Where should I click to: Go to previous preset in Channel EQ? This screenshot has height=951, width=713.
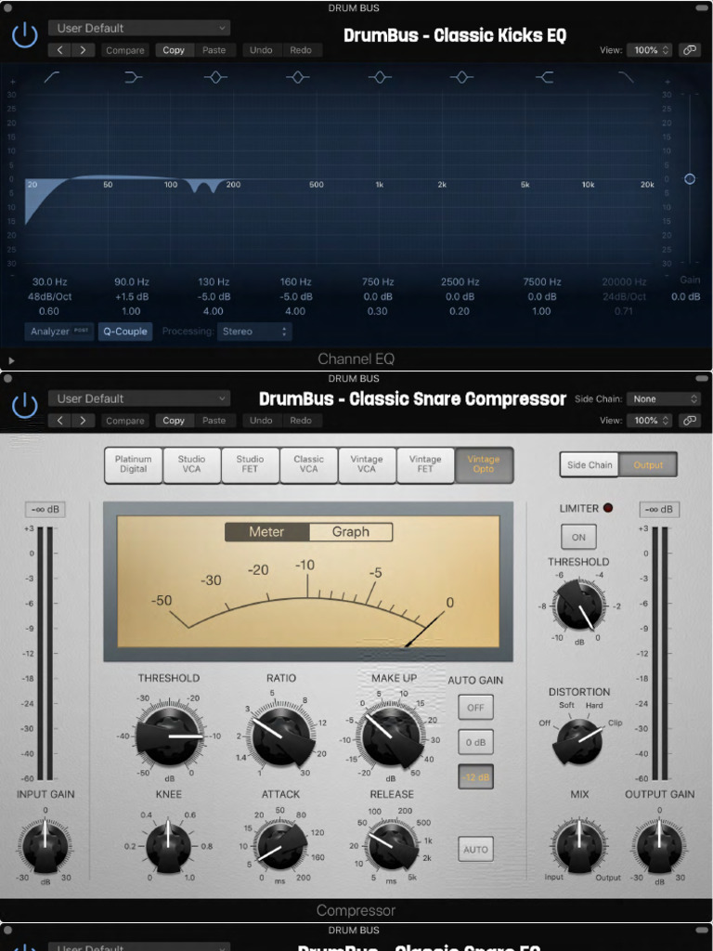(59, 50)
